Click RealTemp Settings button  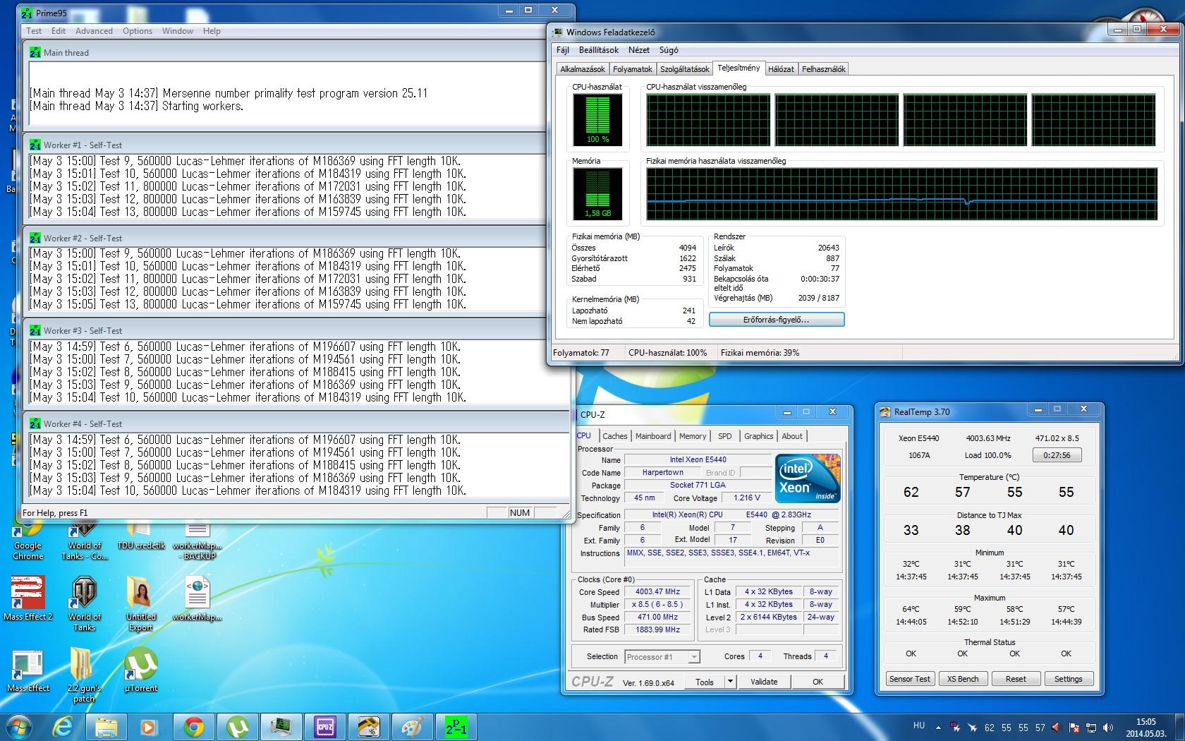pyautogui.click(x=1069, y=679)
